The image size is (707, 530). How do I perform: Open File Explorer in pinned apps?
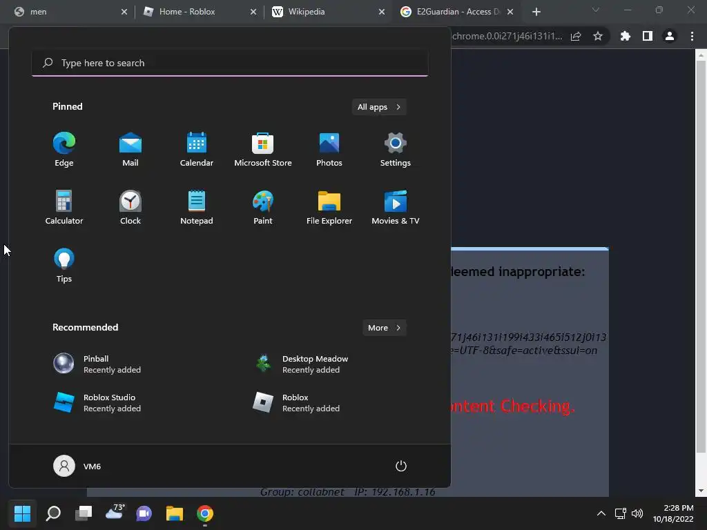(x=329, y=207)
